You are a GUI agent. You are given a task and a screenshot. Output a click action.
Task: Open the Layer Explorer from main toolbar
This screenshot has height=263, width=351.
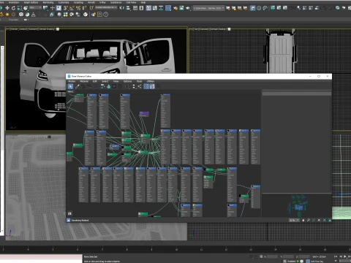141,8
